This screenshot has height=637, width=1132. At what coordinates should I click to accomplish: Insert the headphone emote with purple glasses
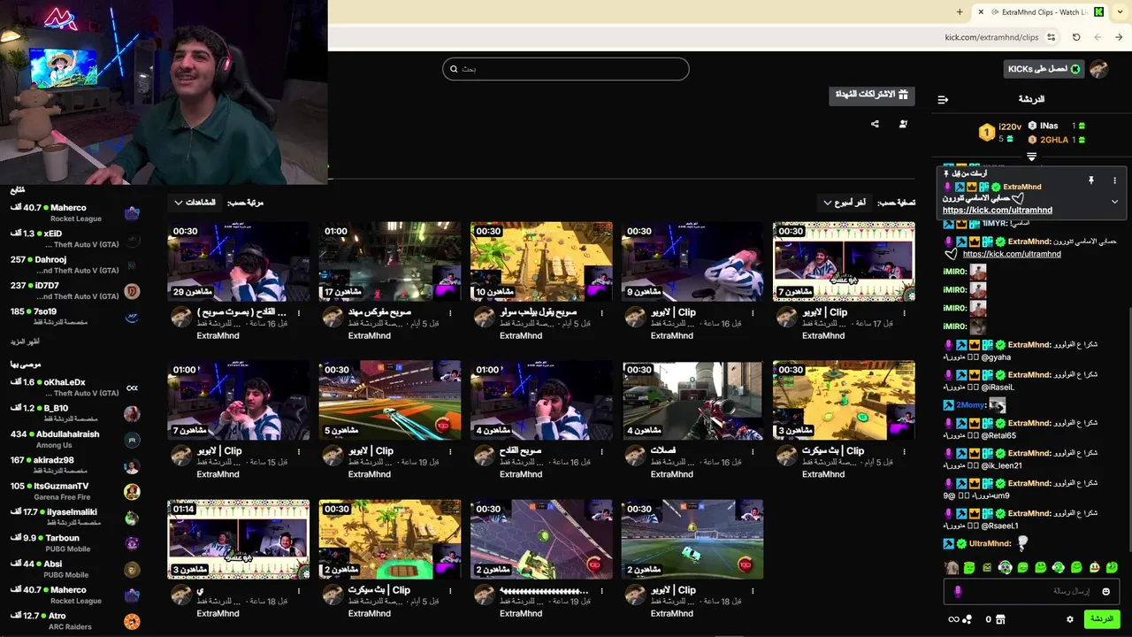pyautogui.click(x=1005, y=567)
